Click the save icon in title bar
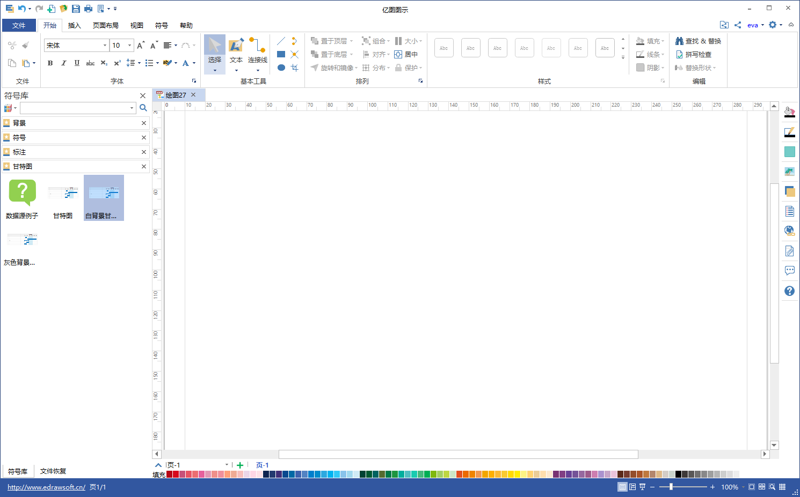The image size is (800, 497). (x=76, y=9)
